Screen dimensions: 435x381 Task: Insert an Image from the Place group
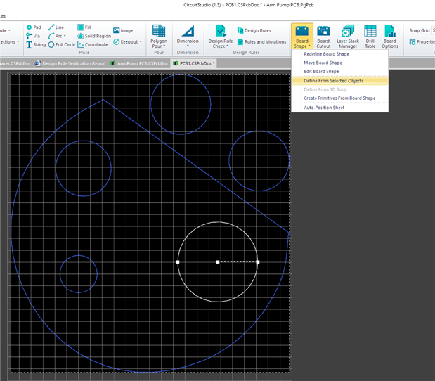click(122, 31)
